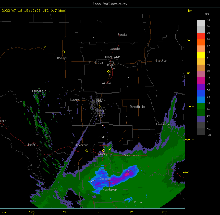Screen dimensions: 220x215
Task: Click the dBZ legend heading
Action: click(x=207, y=14)
